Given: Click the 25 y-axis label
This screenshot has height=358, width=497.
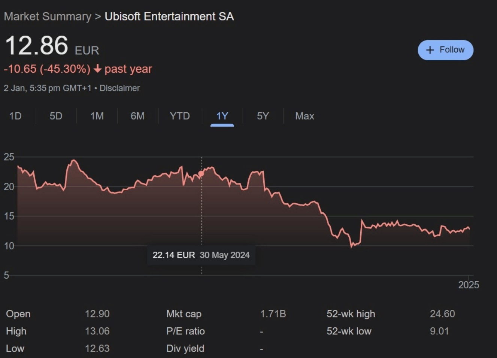Looking at the screenshot, I should pyautogui.click(x=9, y=157).
